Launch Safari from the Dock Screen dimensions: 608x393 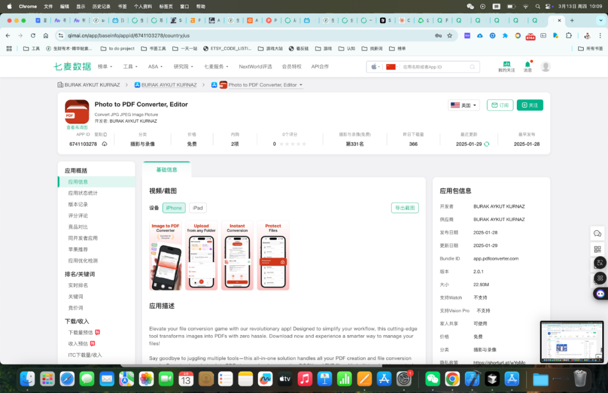[x=67, y=379]
